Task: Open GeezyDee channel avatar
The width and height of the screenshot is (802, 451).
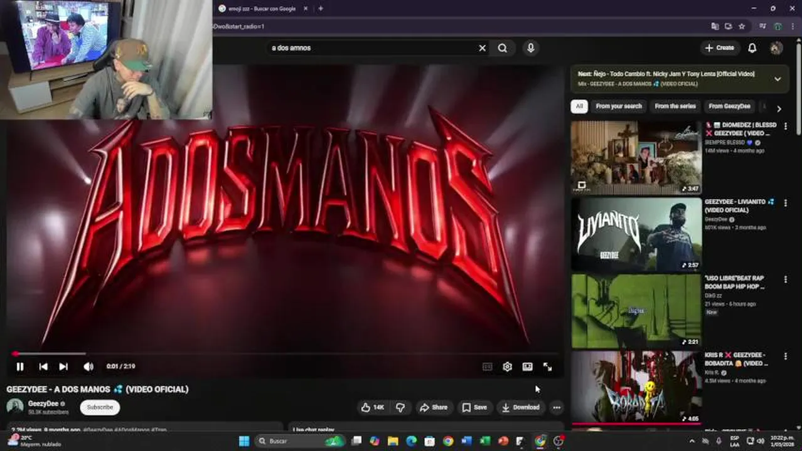Action: (14, 407)
